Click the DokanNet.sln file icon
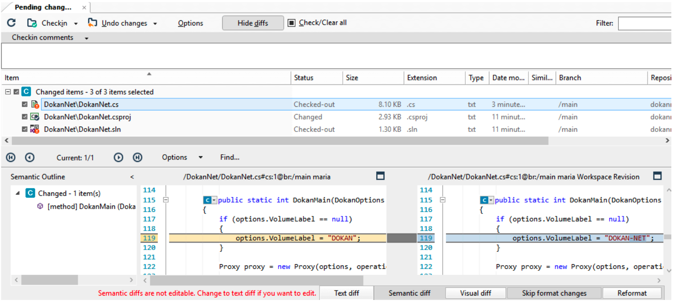 click(35, 129)
